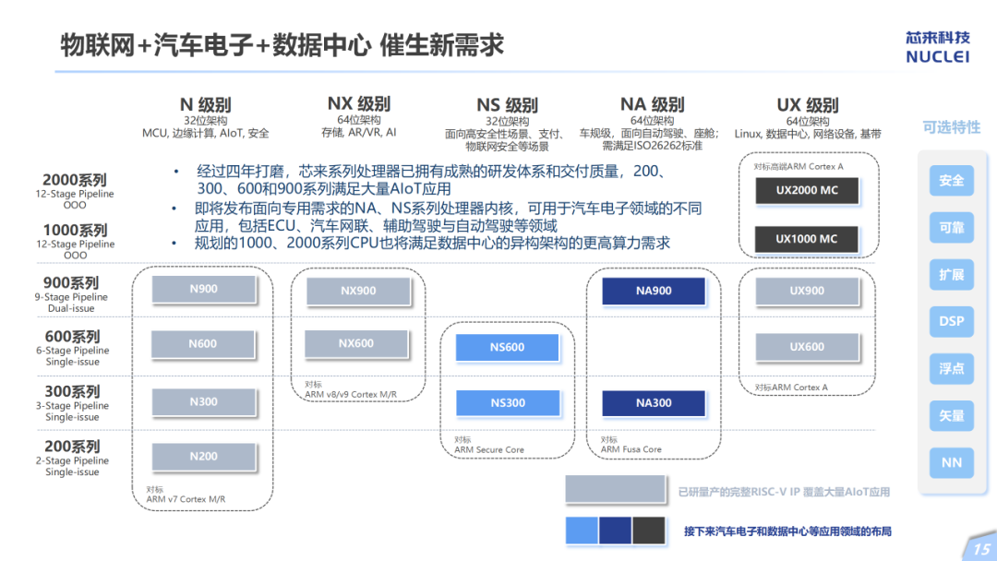Click the 扩展 feature button
The width and height of the screenshot is (997, 561).
tap(951, 274)
